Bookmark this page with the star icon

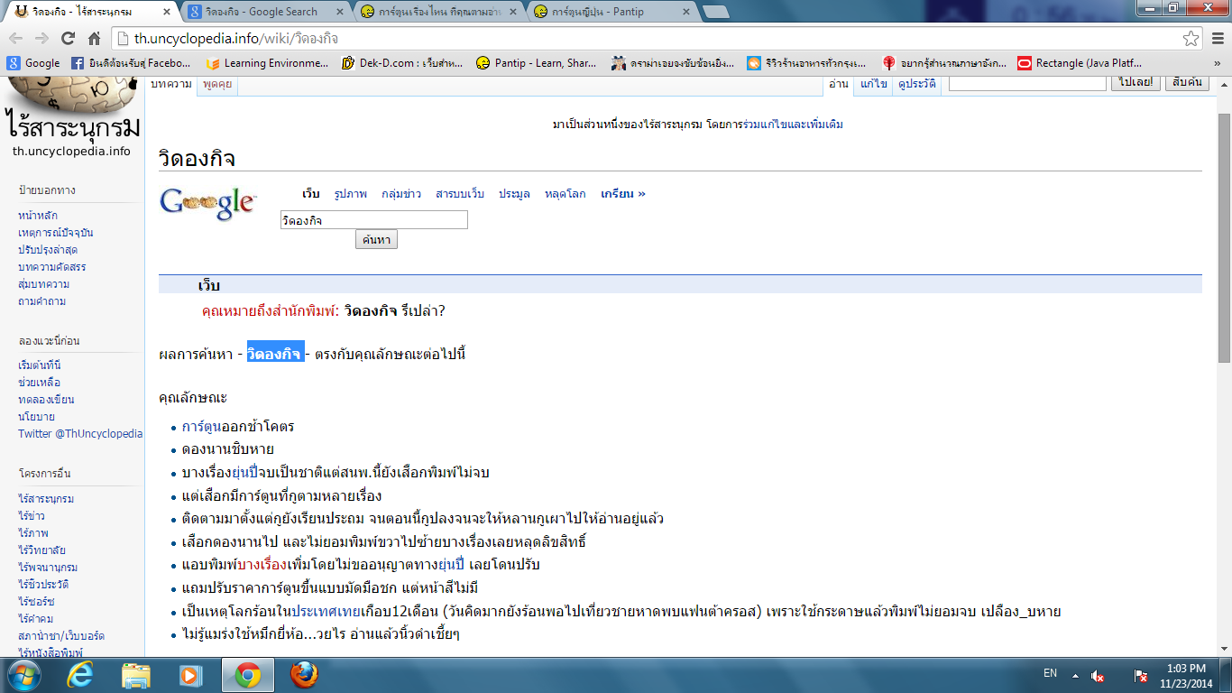pos(1191,39)
